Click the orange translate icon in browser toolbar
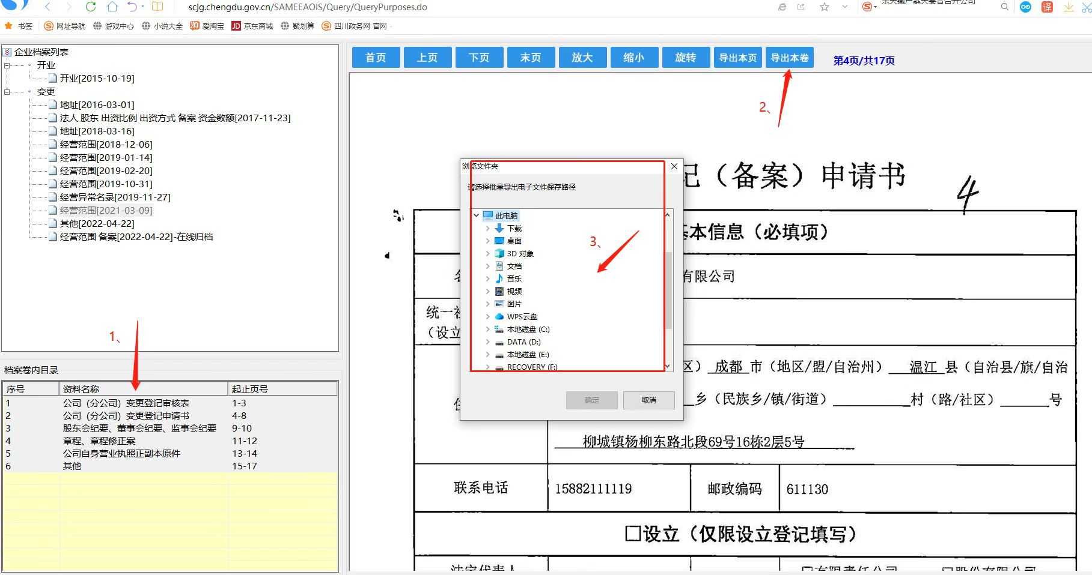 tap(1047, 7)
